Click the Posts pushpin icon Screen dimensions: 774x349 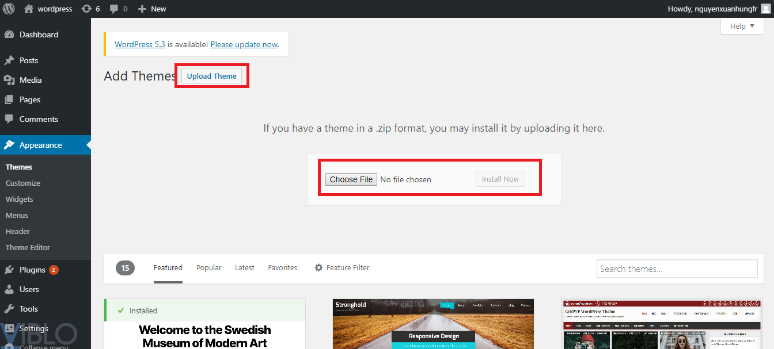pyautogui.click(x=9, y=60)
